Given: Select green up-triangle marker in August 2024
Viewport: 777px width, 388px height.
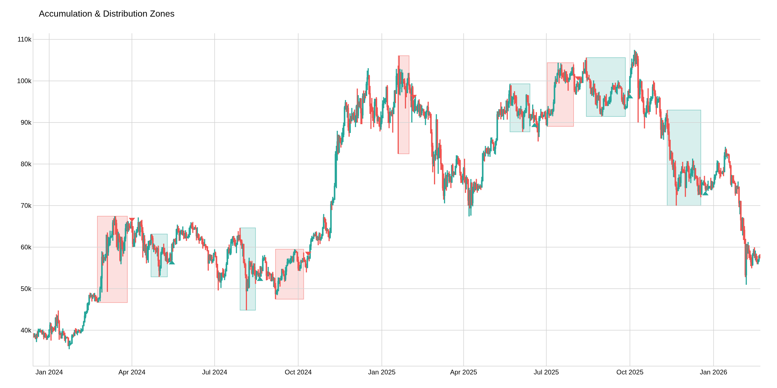Looking at the screenshot, I should click(260, 279).
